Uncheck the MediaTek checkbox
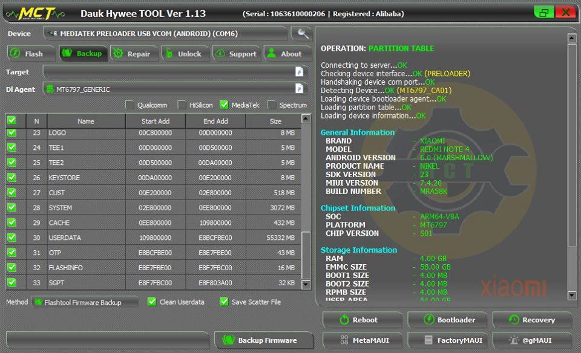The image size is (581, 353). [x=225, y=105]
